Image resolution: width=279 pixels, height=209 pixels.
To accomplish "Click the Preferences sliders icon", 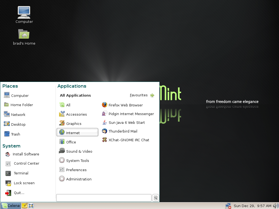I will 62,169.
